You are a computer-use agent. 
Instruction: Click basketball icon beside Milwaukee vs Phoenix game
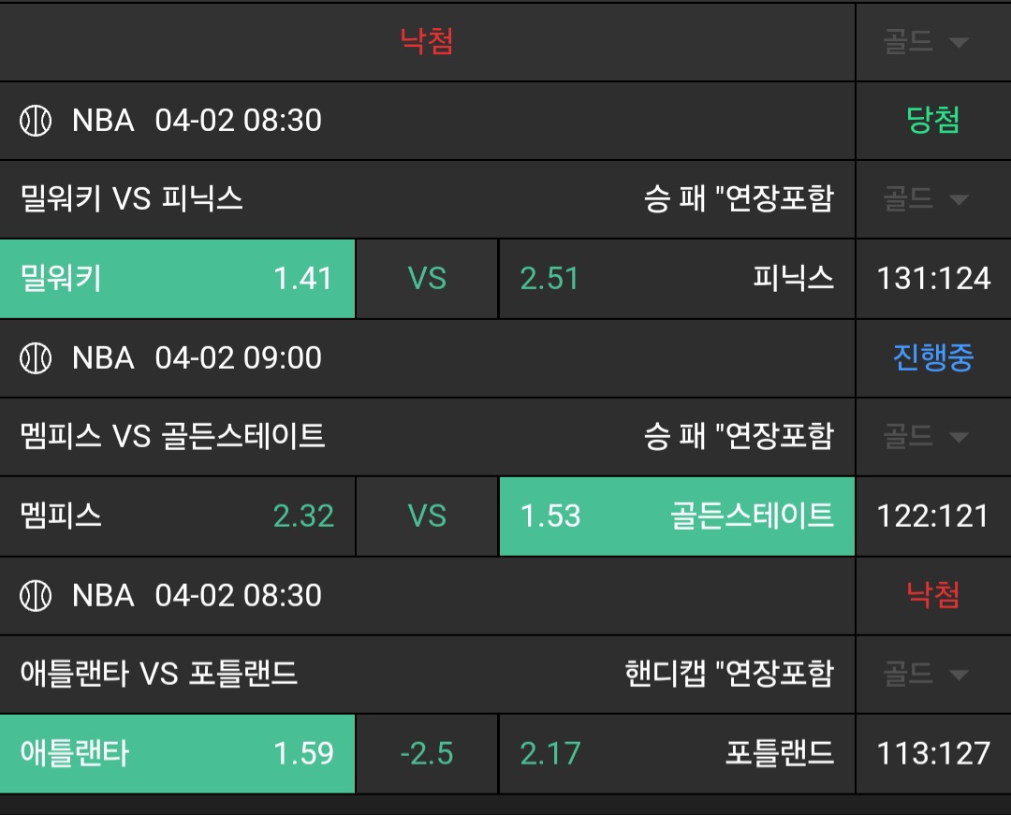(x=36, y=121)
